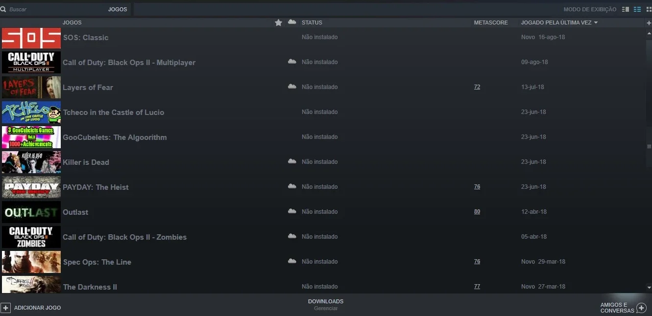This screenshot has height=316, width=652.
Task: Select Spec Ops: The Line title
Action: [97, 262]
